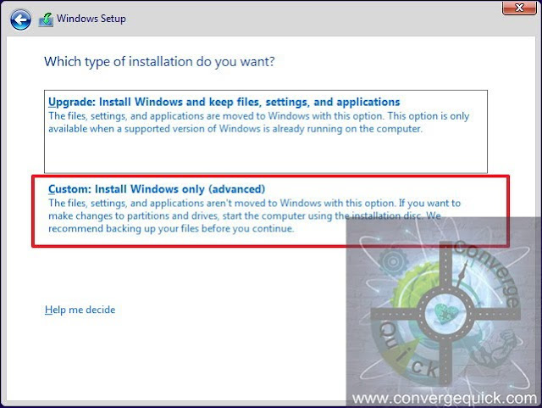Select Custom: Install Windows only (advanced)

pyautogui.click(x=270, y=211)
